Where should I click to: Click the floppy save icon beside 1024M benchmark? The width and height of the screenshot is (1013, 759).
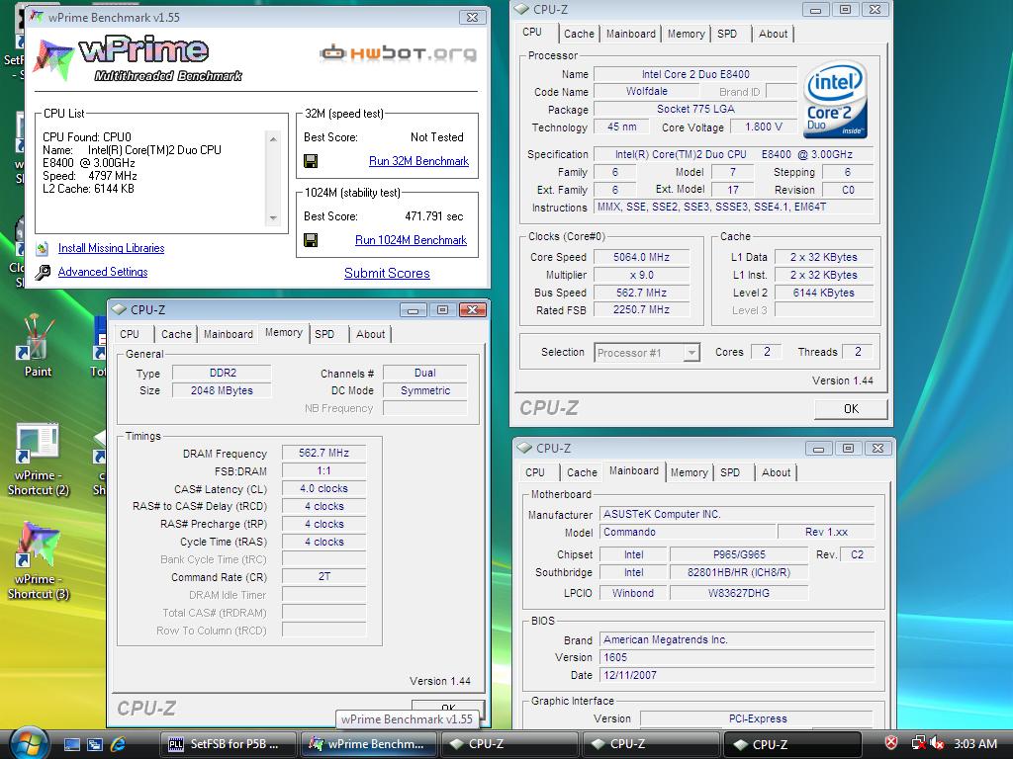311,240
